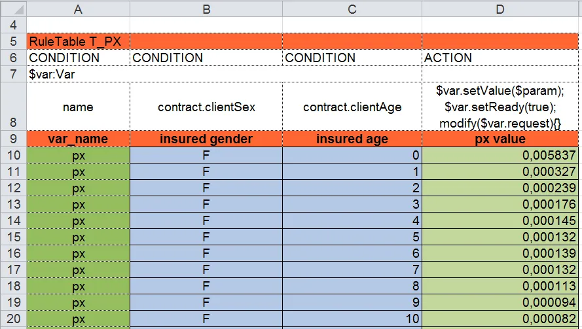Select column B header
The image size is (582, 329).
point(206,9)
